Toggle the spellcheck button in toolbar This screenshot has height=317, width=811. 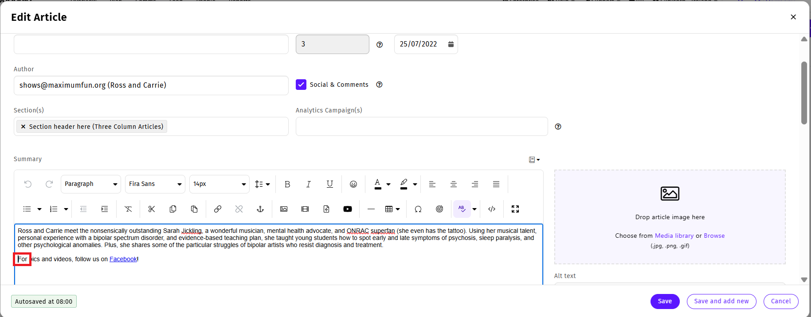(x=462, y=209)
